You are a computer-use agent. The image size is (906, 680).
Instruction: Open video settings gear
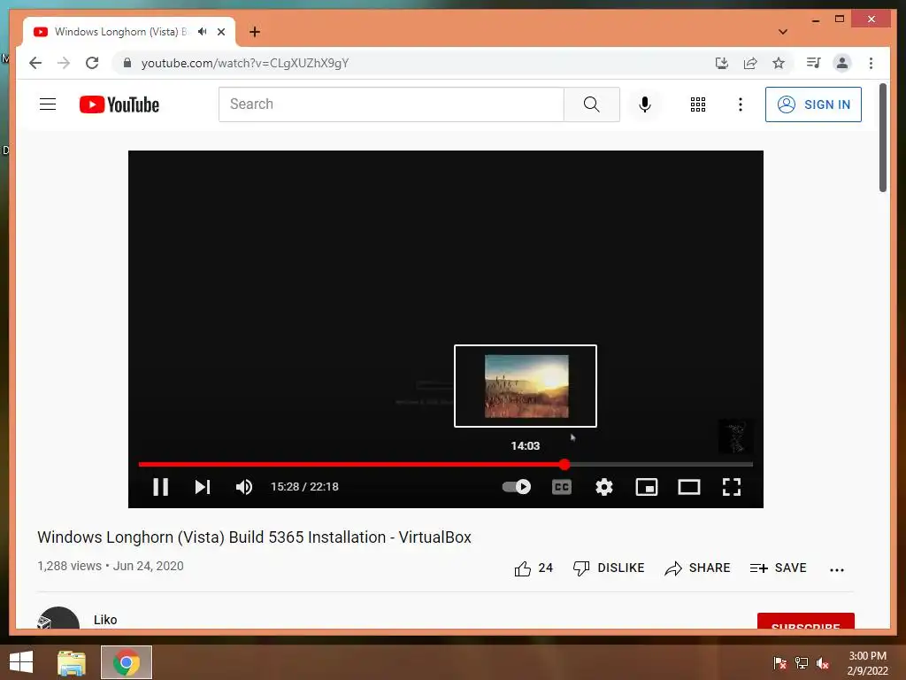603,487
